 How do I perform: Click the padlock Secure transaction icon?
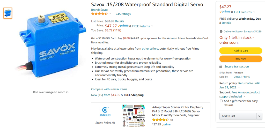220,66
